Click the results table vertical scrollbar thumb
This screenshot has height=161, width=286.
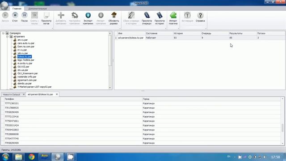[282, 127]
